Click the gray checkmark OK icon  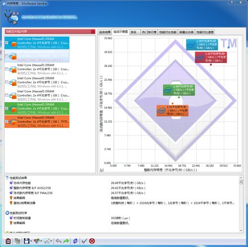coord(84,241)
